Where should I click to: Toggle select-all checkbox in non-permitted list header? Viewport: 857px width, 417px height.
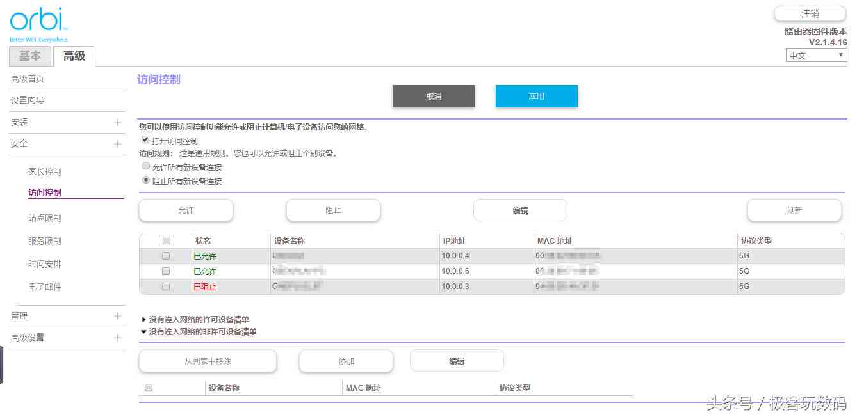(149, 388)
